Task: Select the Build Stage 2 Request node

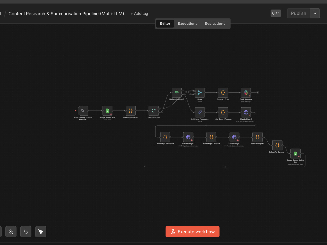Action: click(165, 137)
